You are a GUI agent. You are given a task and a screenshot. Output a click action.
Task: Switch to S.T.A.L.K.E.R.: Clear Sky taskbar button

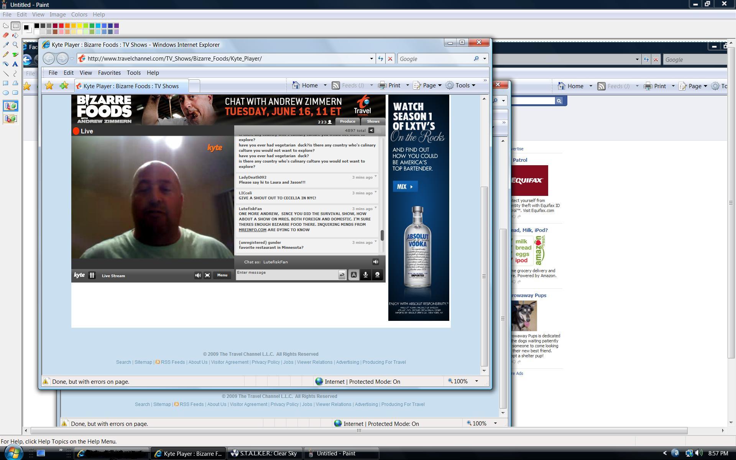[264, 453]
